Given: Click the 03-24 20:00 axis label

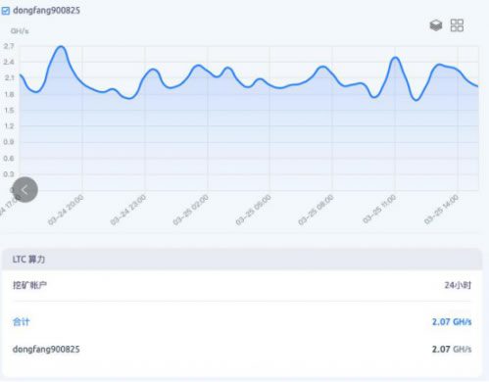Looking at the screenshot, I should pyautogui.click(x=67, y=210).
